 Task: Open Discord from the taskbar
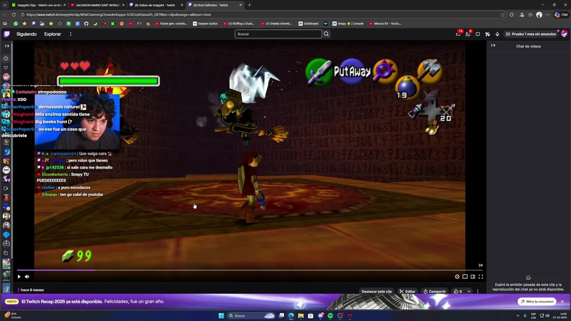(320, 316)
